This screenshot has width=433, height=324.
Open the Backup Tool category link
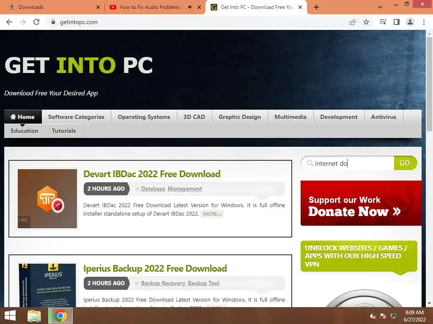pos(203,283)
